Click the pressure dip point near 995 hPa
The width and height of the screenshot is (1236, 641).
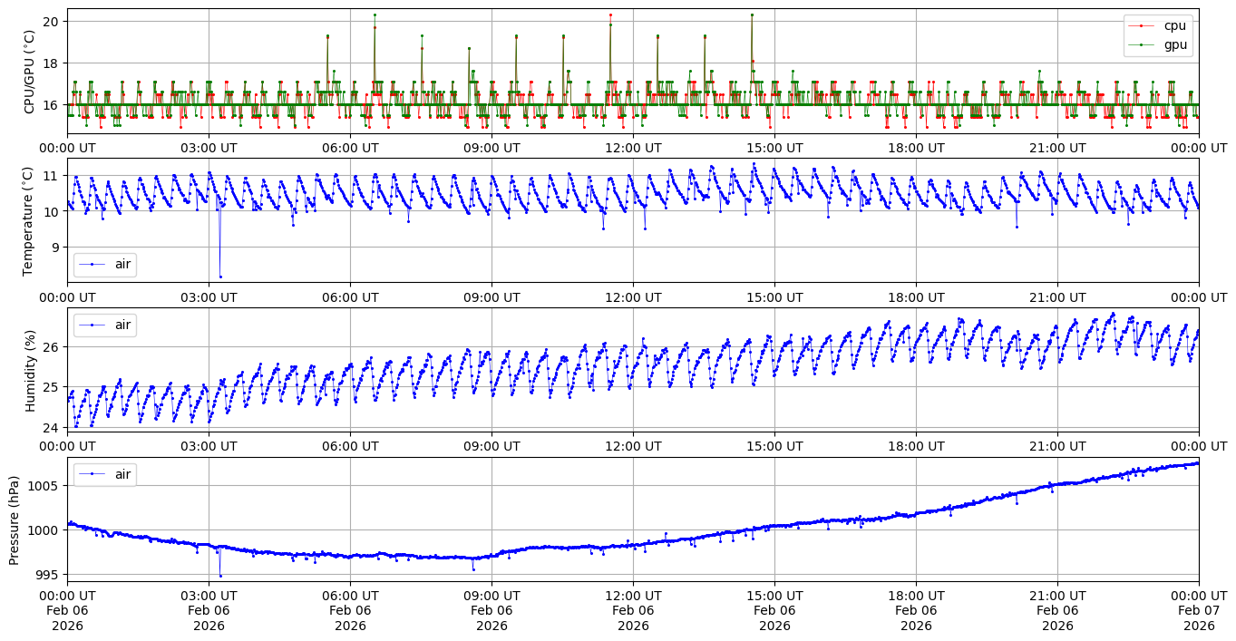pos(220,576)
